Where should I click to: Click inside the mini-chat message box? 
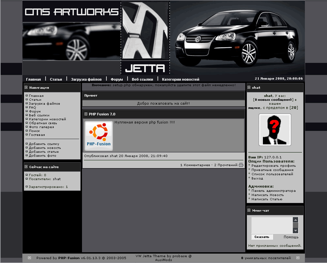coord(272,225)
